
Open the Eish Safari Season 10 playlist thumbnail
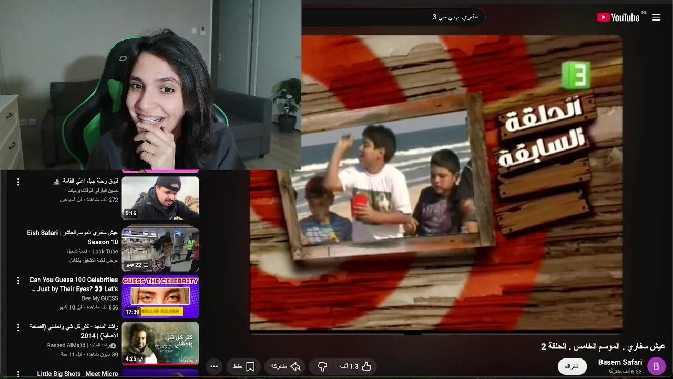tap(160, 250)
